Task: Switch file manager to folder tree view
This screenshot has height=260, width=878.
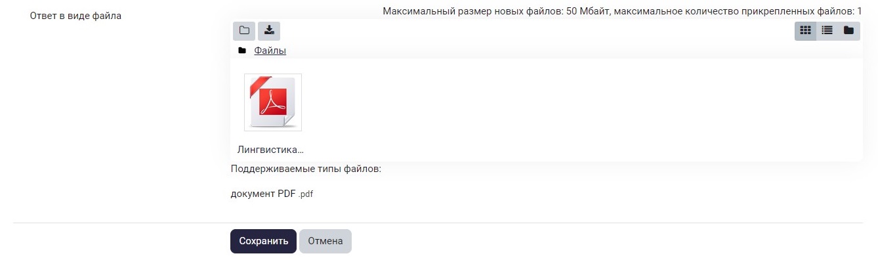Action: [848, 31]
